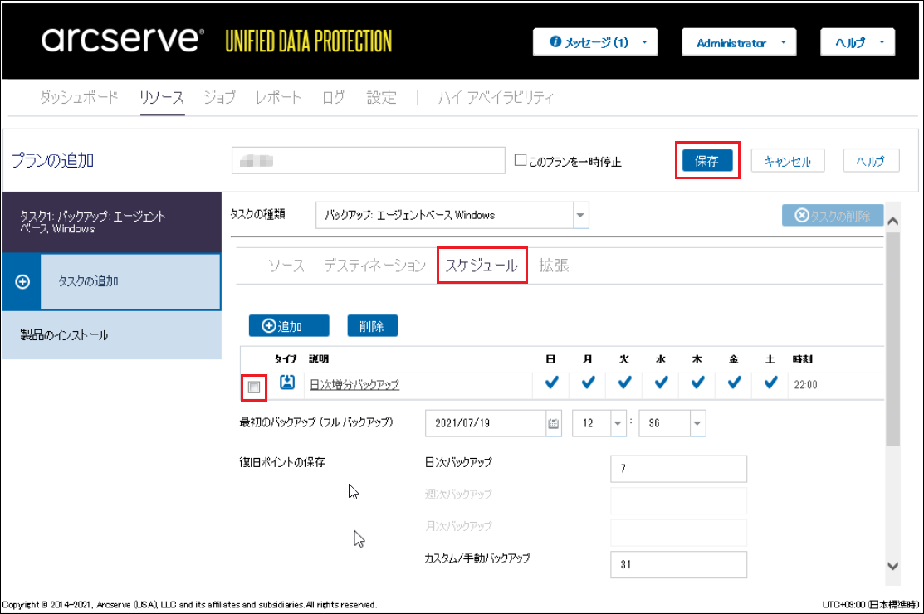Expand the hour dropdown showing 12
The image size is (924, 614).
pyautogui.click(x=617, y=423)
